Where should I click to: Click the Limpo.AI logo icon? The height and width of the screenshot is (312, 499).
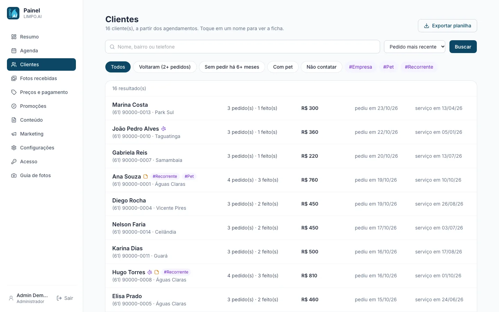[x=13, y=13]
